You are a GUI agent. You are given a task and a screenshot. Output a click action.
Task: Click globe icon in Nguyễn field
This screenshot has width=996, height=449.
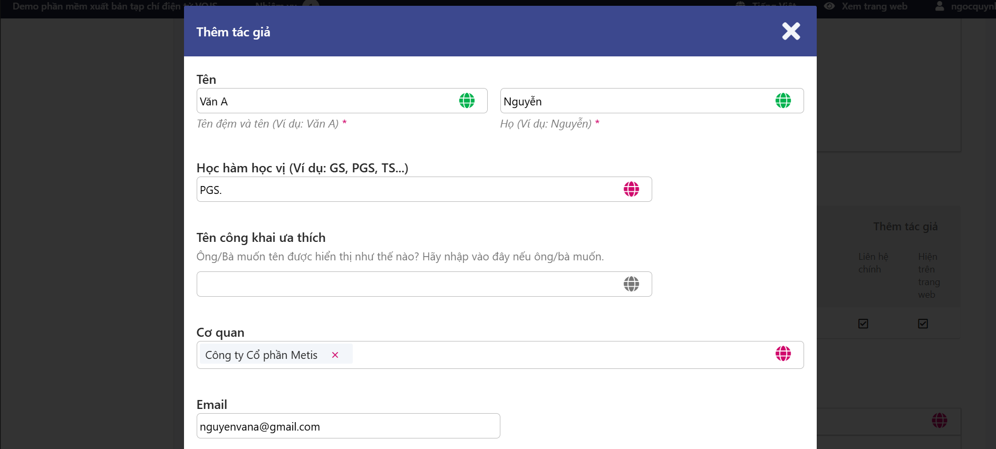[x=783, y=101]
